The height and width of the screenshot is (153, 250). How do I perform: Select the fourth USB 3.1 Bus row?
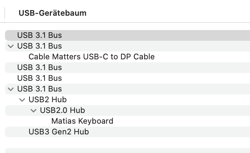tap(39, 78)
